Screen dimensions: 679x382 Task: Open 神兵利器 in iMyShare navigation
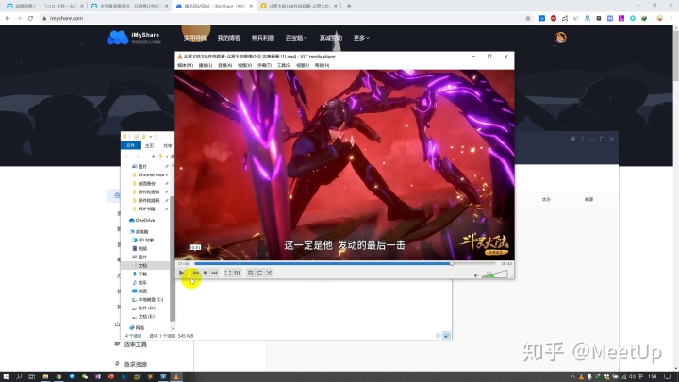263,38
